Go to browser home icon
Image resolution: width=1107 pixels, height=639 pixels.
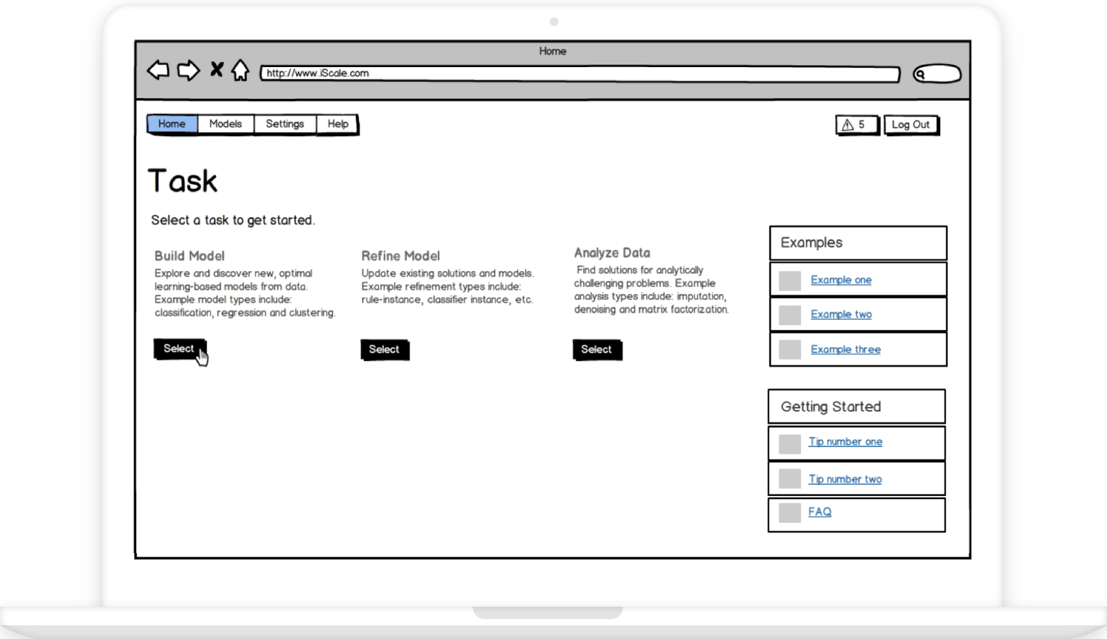point(240,71)
